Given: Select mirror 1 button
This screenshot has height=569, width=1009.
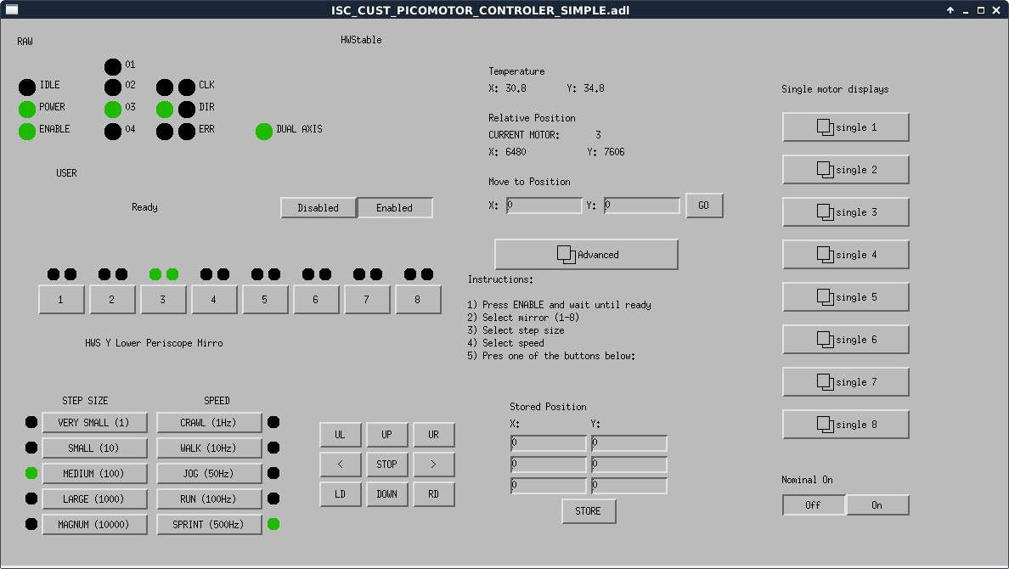Looking at the screenshot, I should 61,300.
